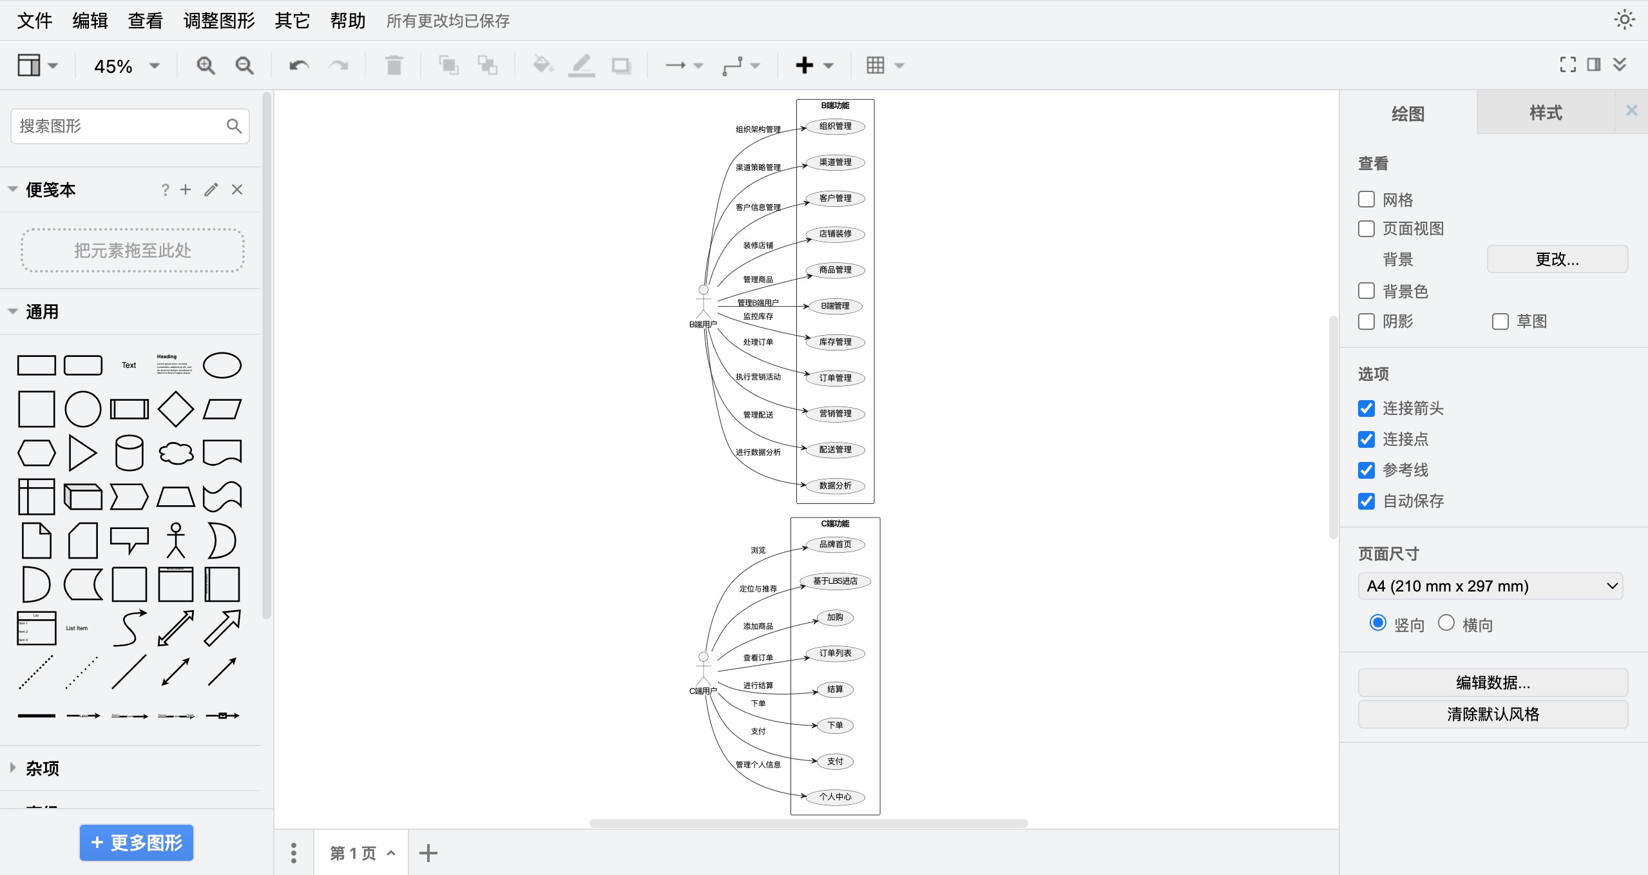This screenshot has height=875, width=1648.
Task: Click the zoom in magnifier icon
Action: 206,65
